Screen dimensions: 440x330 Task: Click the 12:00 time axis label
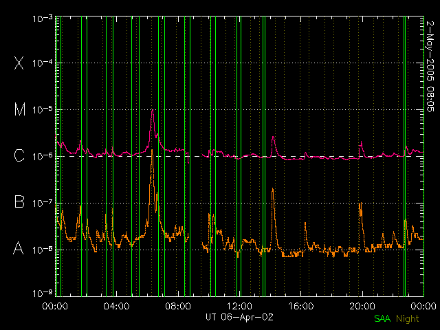click(239, 306)
